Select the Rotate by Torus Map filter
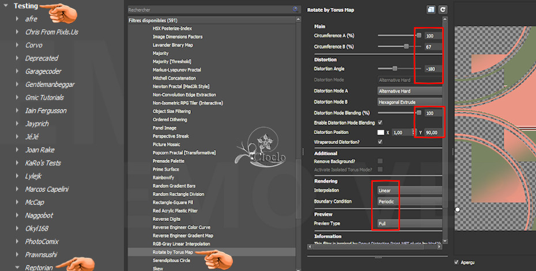This screenshot has height=271, width=536. pos(172,252)
